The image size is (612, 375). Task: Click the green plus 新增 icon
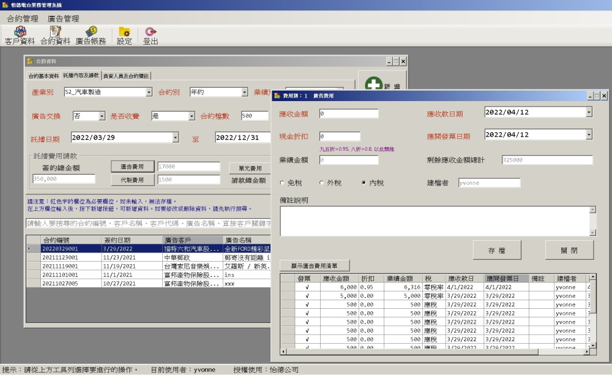pyautogui.click(x=373, y=83)
